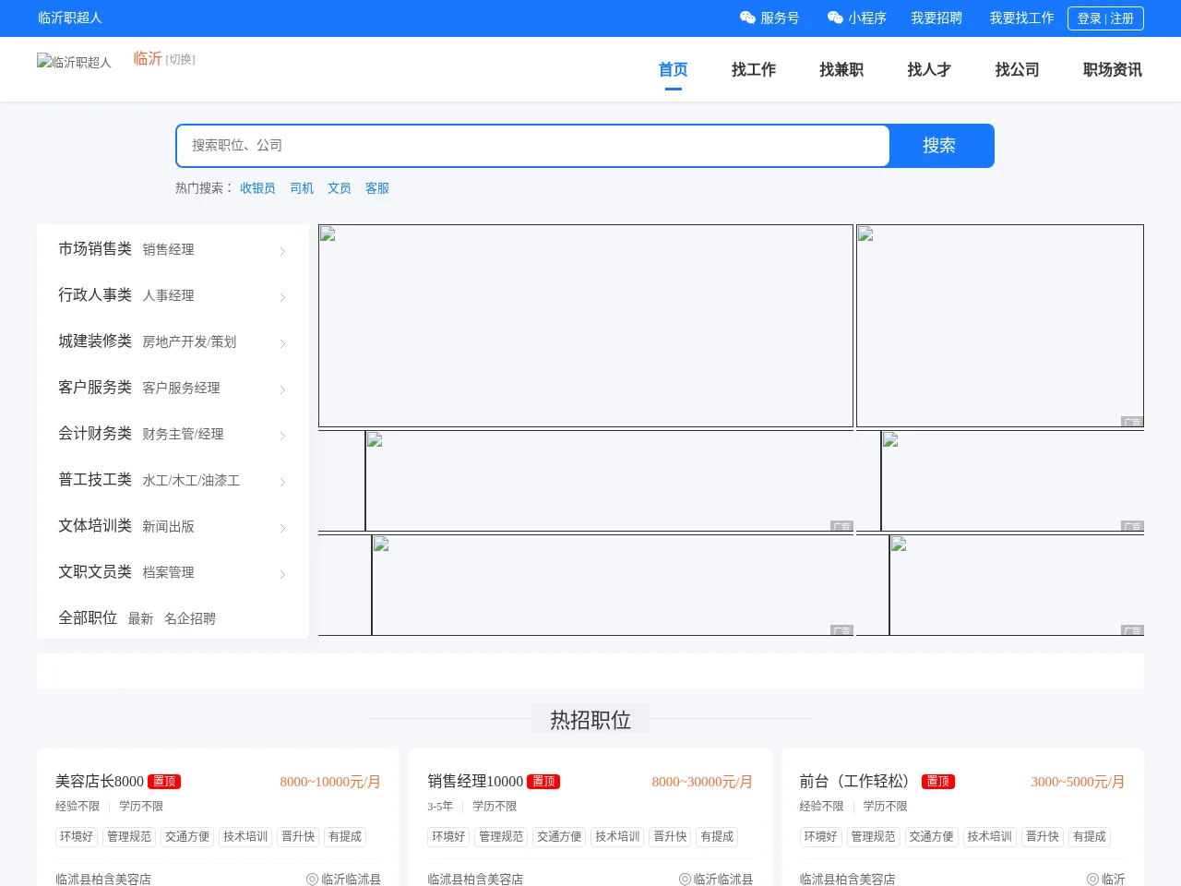
Task: Expand the 文体培训类 category arrow
Action: (282, 528)
